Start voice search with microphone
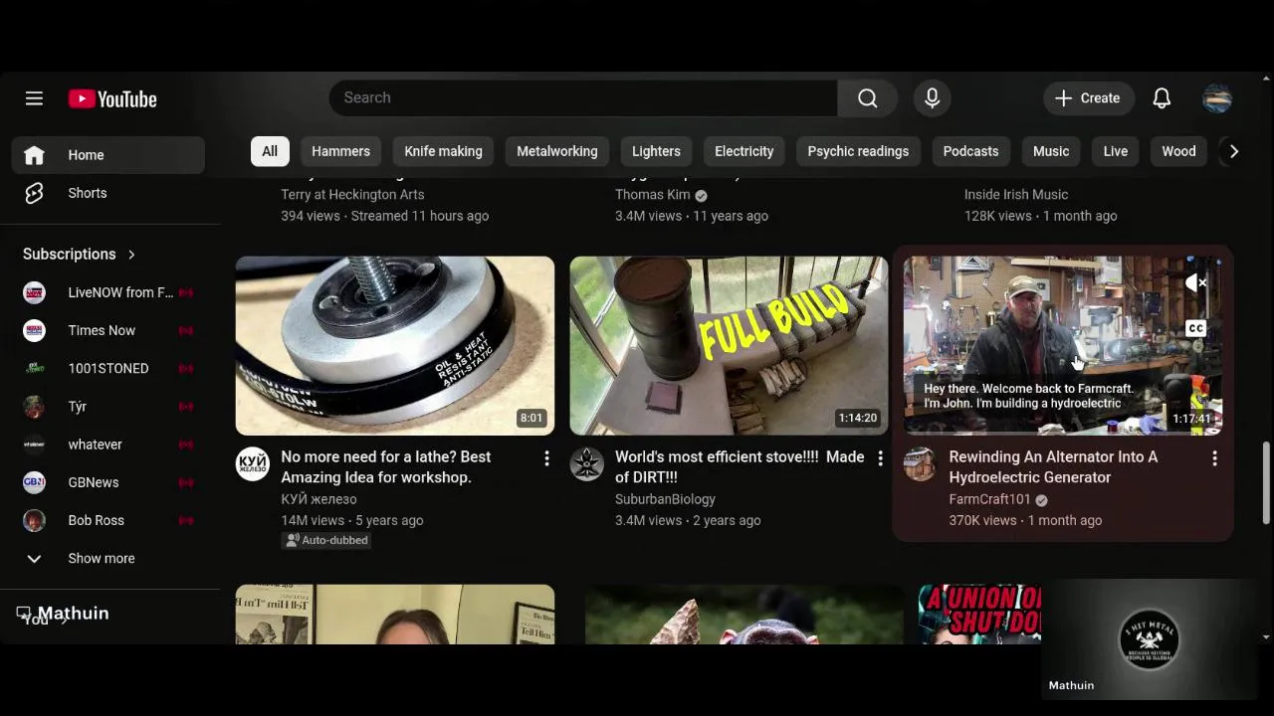The height and width of the screenshot is (716, 1274). [x=932, y=97]
